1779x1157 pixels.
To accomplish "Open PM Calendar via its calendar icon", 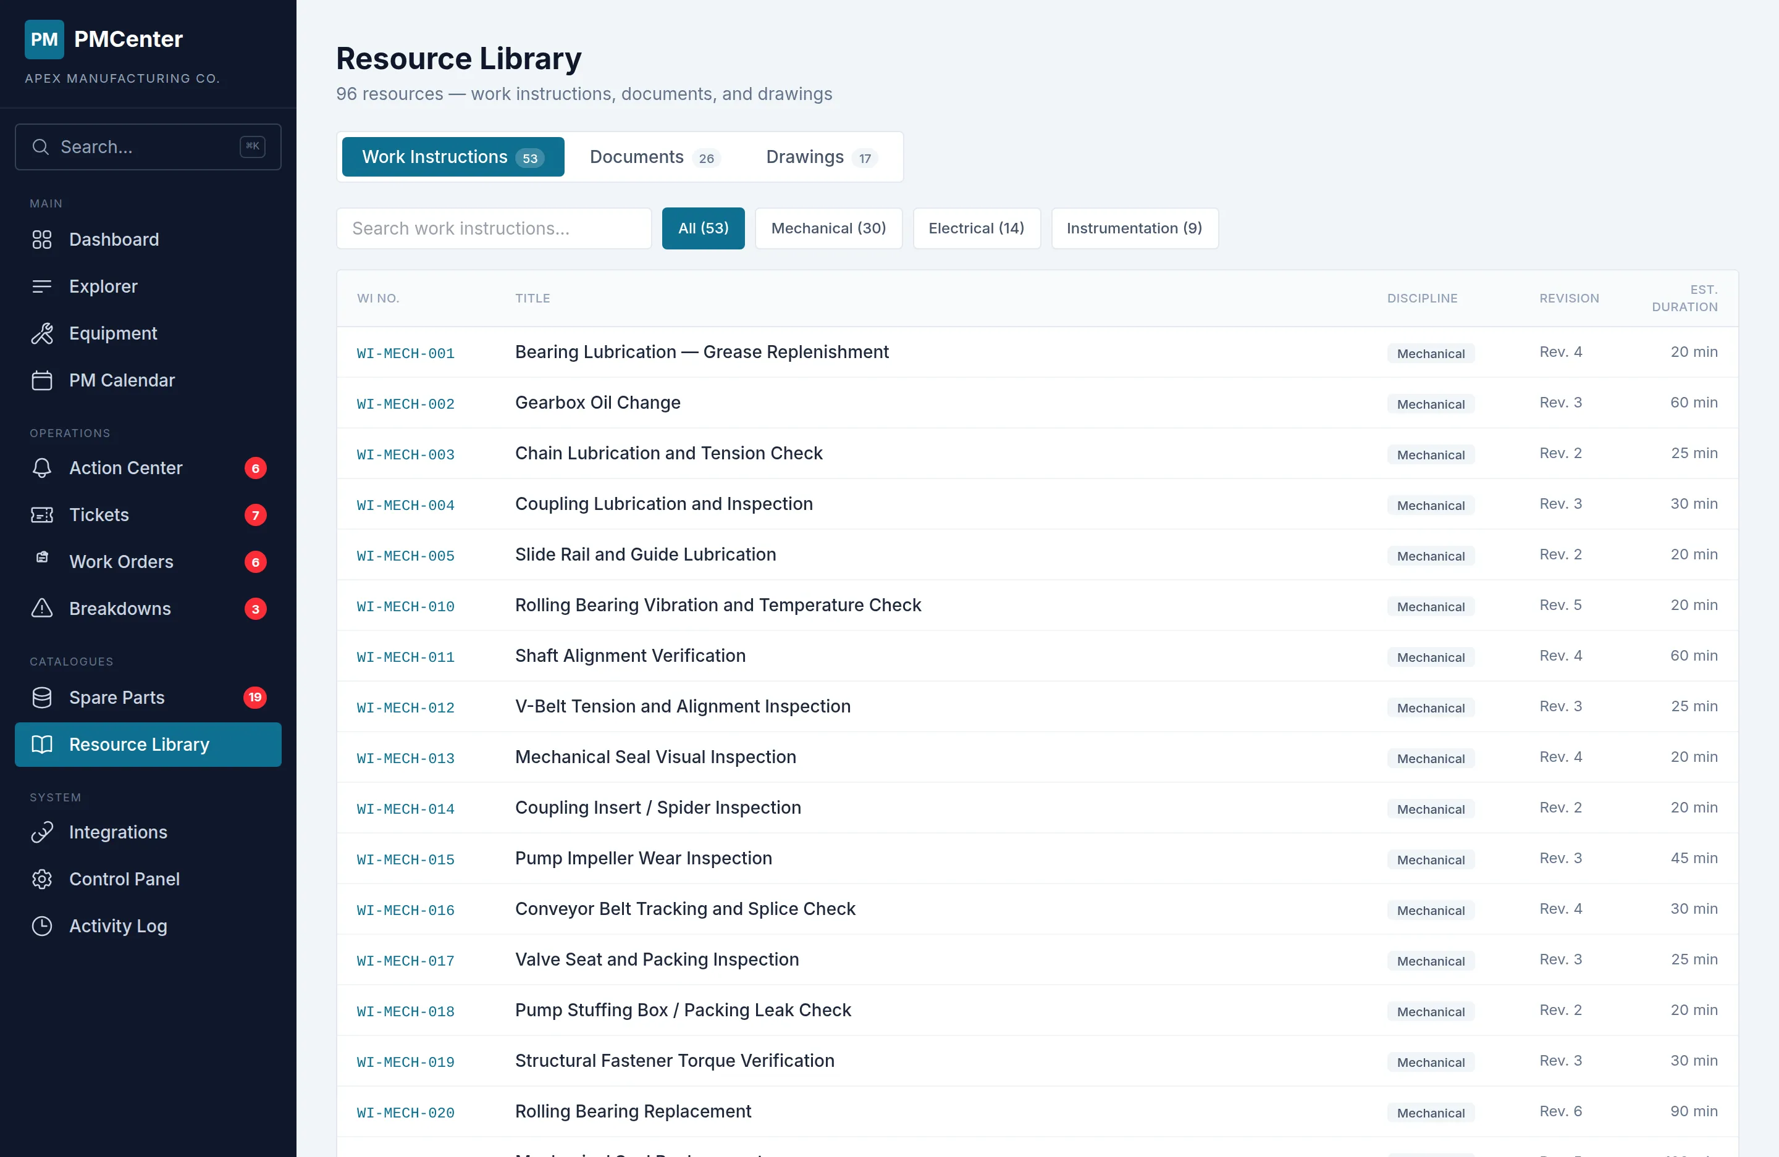I will pos(42,380).
